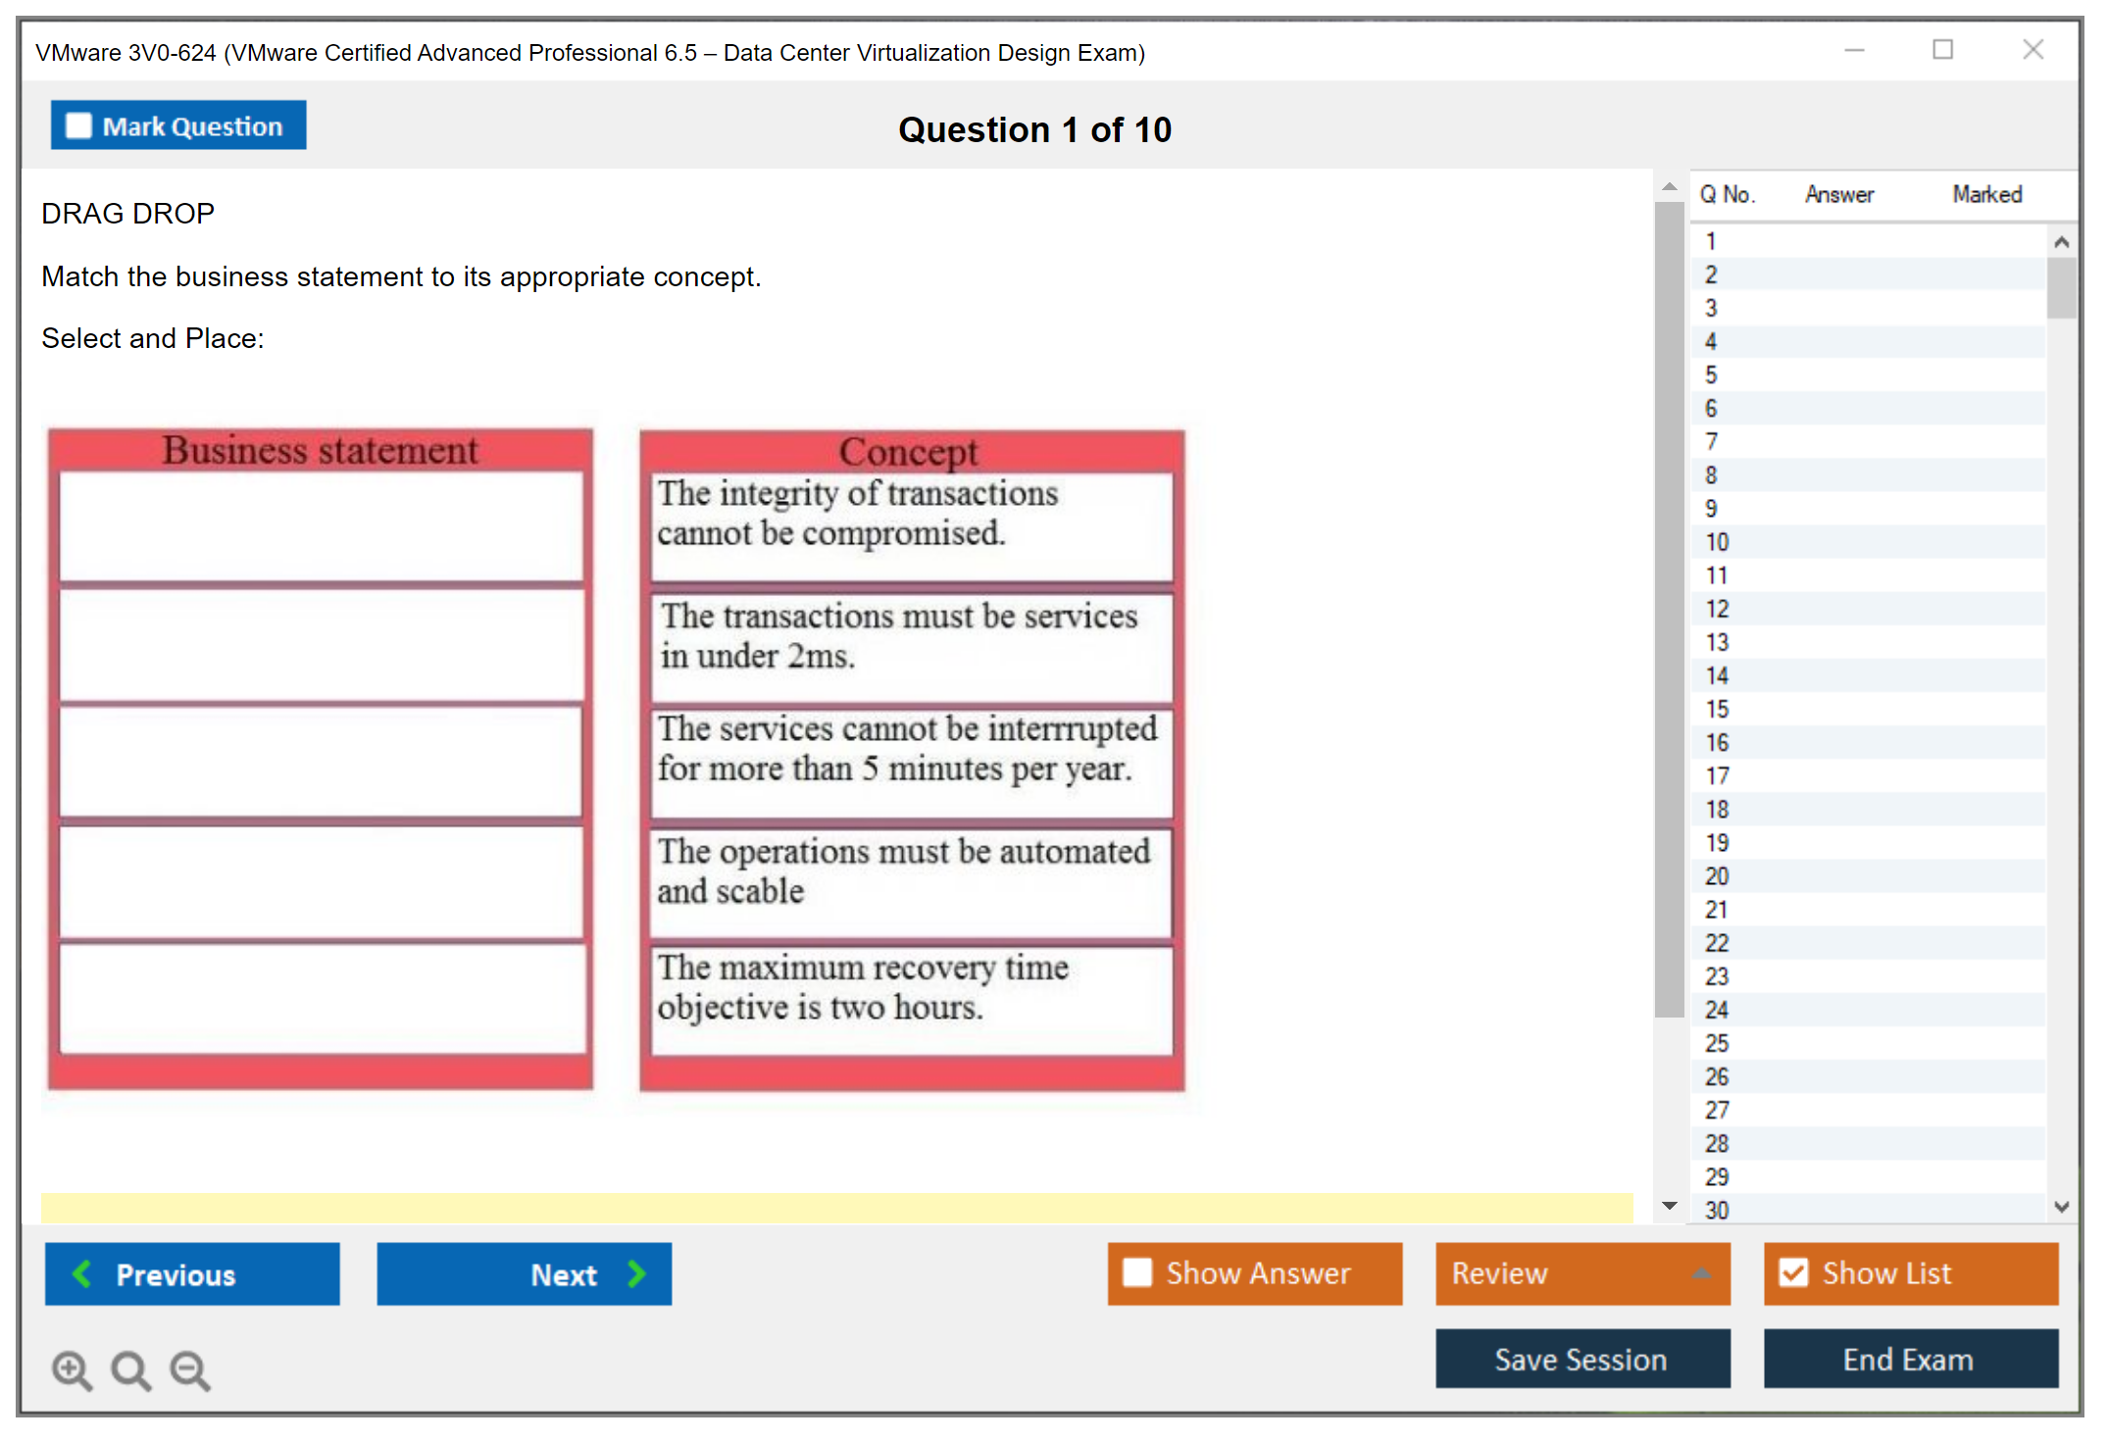Click the zoom out magnifier icon
Viewport: 2108px width, 1441px height.
[x=190, y=1369]
